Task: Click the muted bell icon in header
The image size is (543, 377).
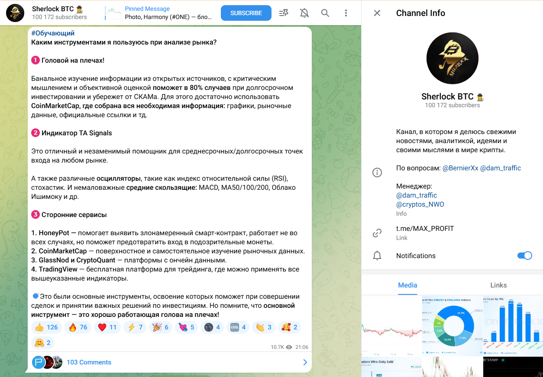Action: click(x=304, y=13)
